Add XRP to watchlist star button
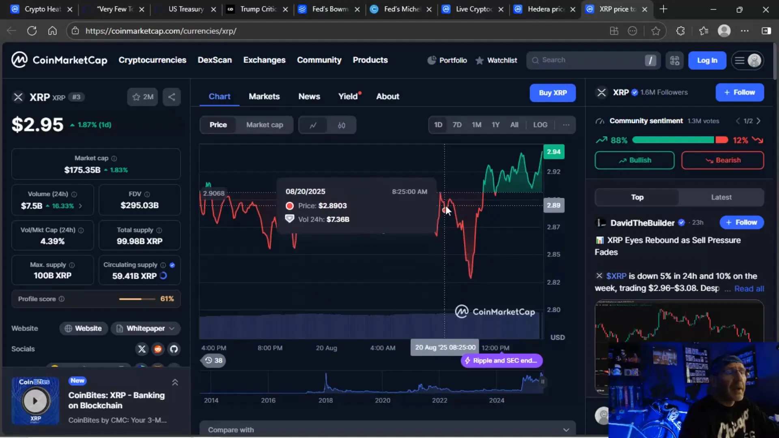 (142, 97)
